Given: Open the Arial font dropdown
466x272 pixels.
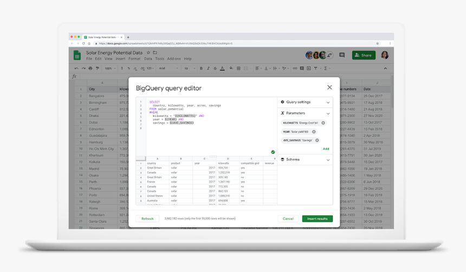Looking at the screenshot, I should point(169,68).
